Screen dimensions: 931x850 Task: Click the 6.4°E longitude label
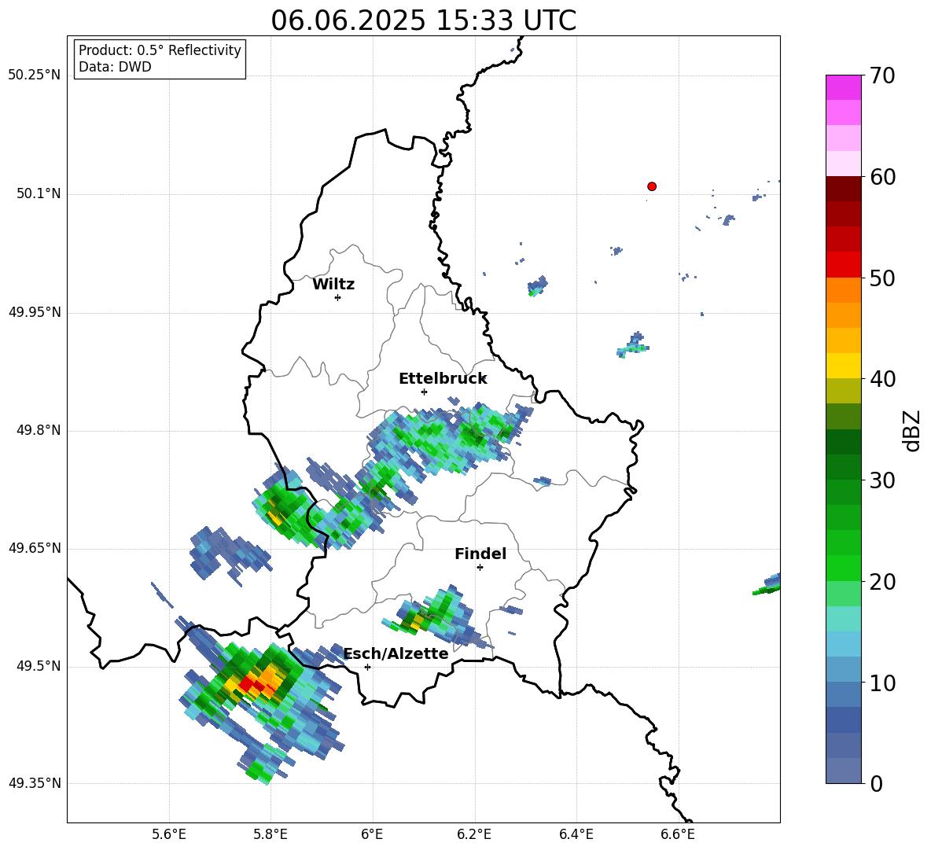(x=576, y=834)
